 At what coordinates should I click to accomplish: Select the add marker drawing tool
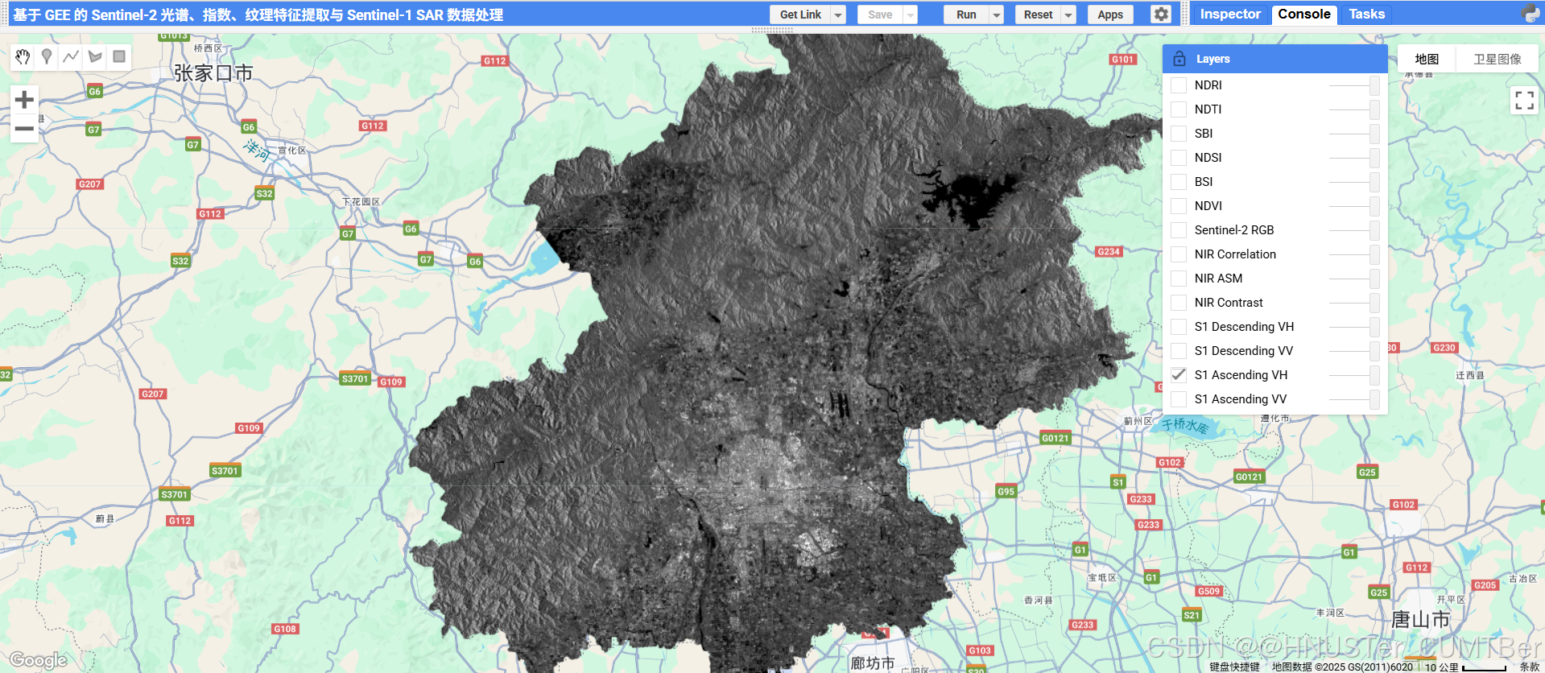click(x=47, y=56)
